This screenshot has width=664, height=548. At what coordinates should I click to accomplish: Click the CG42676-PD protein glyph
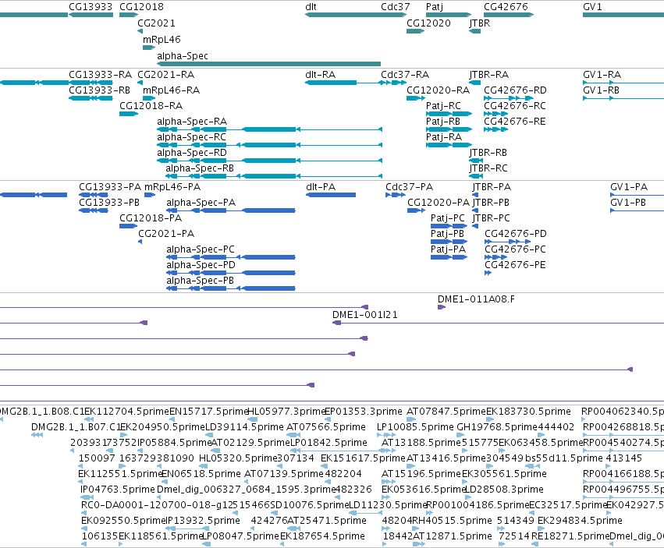pyautogui.click(x=508, y=242)
